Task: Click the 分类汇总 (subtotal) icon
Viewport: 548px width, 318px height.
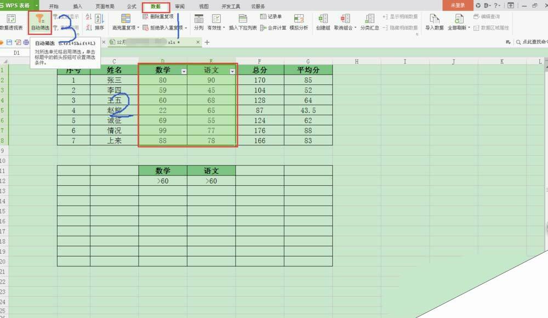Action: click(369, 21)
